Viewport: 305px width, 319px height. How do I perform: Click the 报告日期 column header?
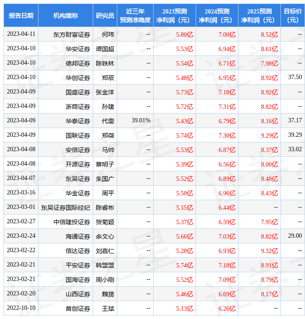click(x=21, y=16)
